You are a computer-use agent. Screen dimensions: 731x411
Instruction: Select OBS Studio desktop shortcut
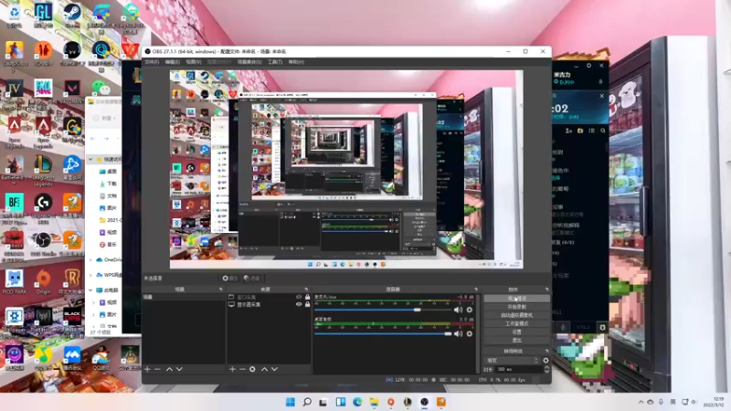click(43, 244)
